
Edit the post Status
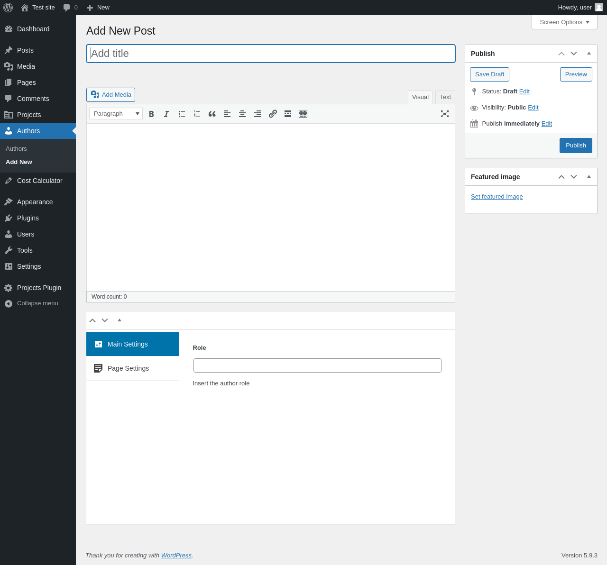[x=524, y=91]
